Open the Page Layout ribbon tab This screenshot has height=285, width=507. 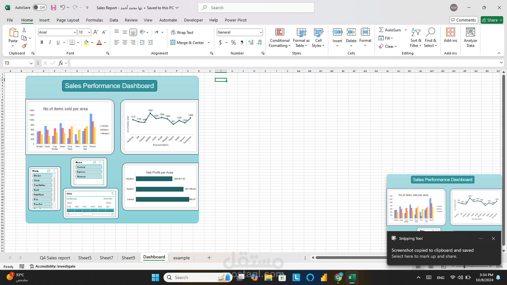point(68,20)
